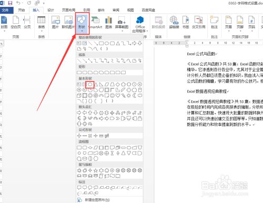Select the cloud shape in basic shapes
This screenshot has width=263, height=203.
coord(140,96)
